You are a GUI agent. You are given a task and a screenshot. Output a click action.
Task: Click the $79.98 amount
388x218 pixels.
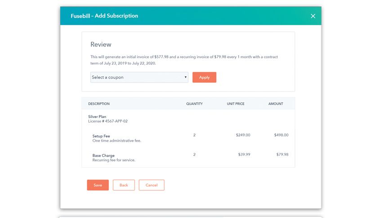coord(282,155)
